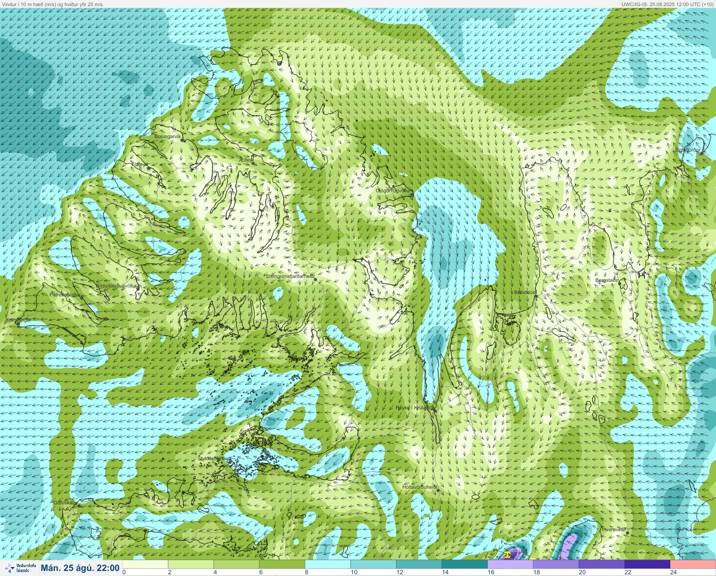Click the Stykkishólmur station label
Screen dimensions: 716x576
point(213,459)
